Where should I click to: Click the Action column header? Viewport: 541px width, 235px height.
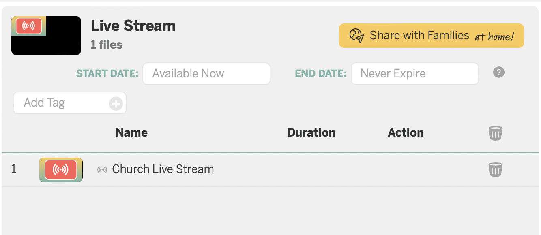[x=406, y=132]
